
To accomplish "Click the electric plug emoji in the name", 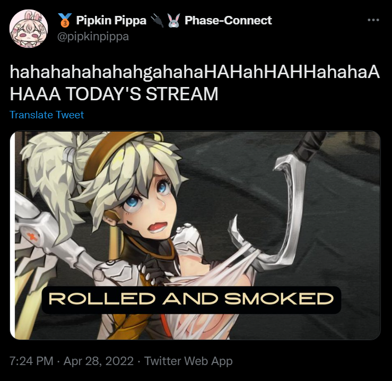I will [157, 21].
